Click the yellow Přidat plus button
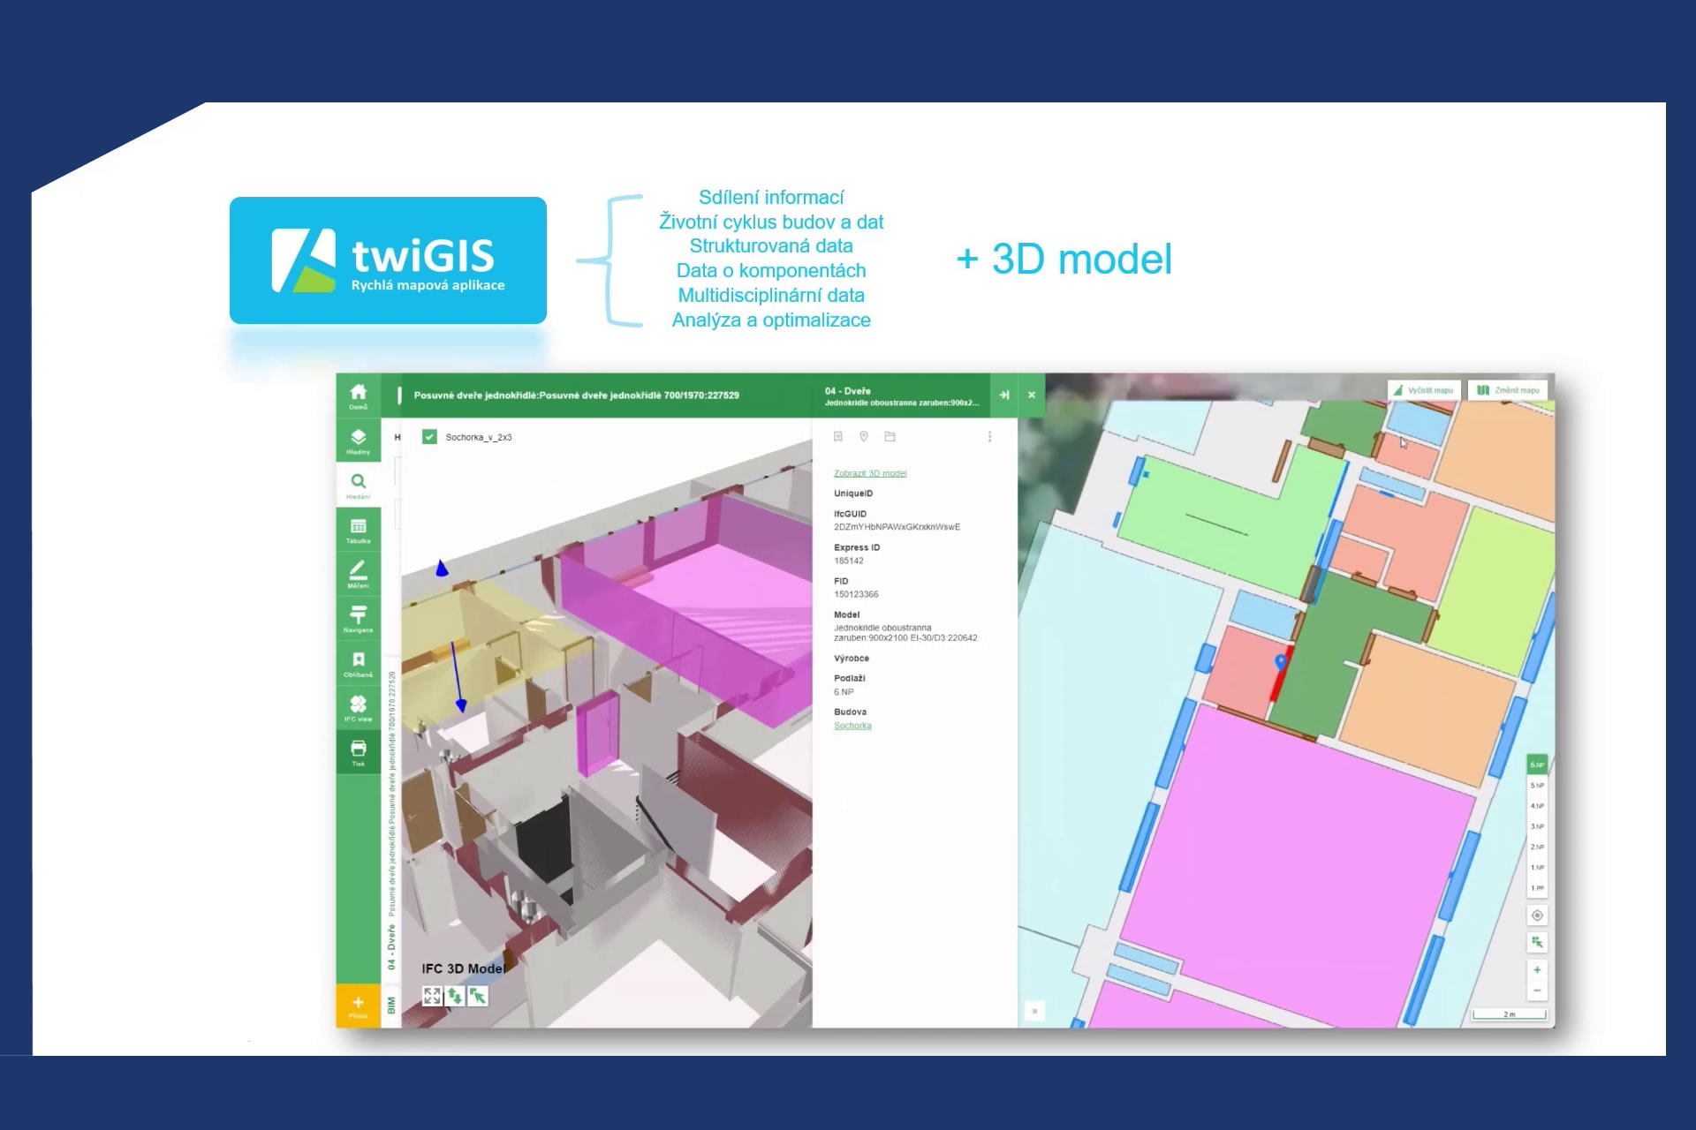The height and width of the screenshot is (1130, 1696). 358,1006
